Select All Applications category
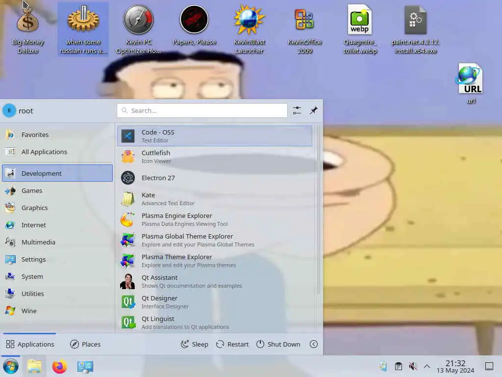Image resolution: width=502 pixels, height=377 pixels. click(x=57, y=152)
